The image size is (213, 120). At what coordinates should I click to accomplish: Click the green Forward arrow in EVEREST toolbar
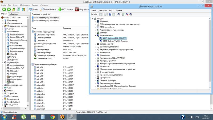coord(9,9)
